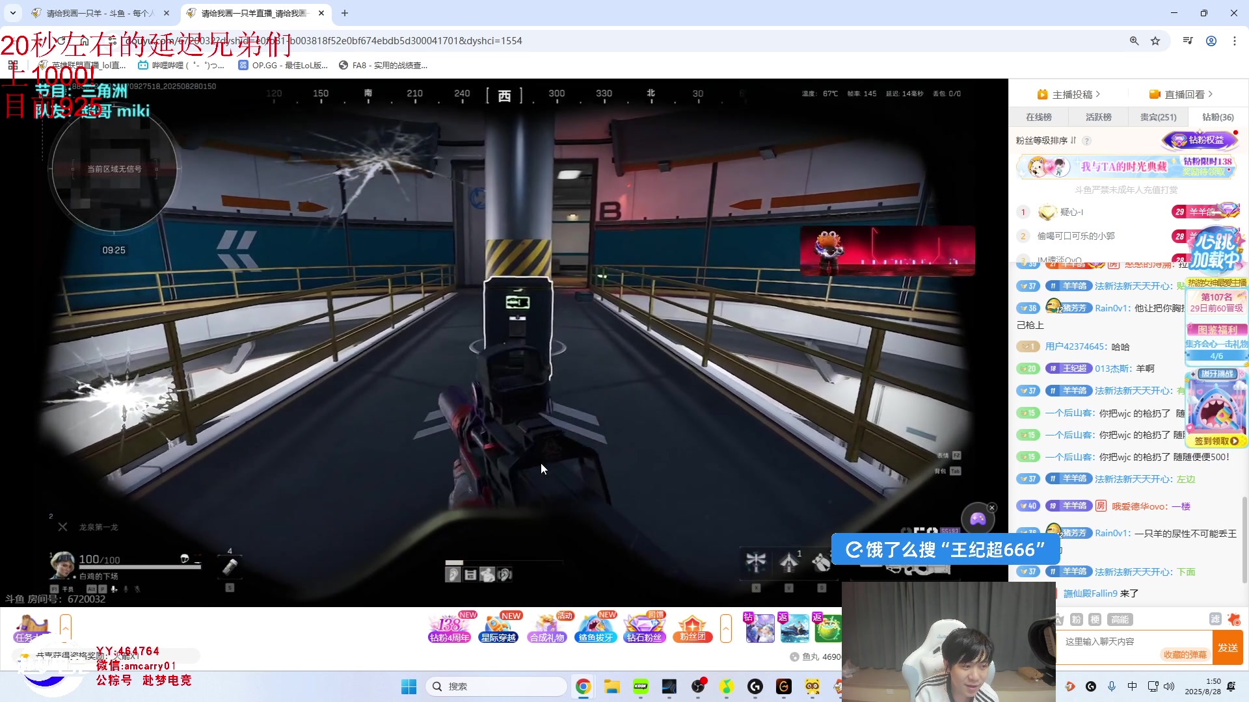1249x702 pixels.
Task: Open the 任务 task icon below the video
Action: (x=33, y=629)
